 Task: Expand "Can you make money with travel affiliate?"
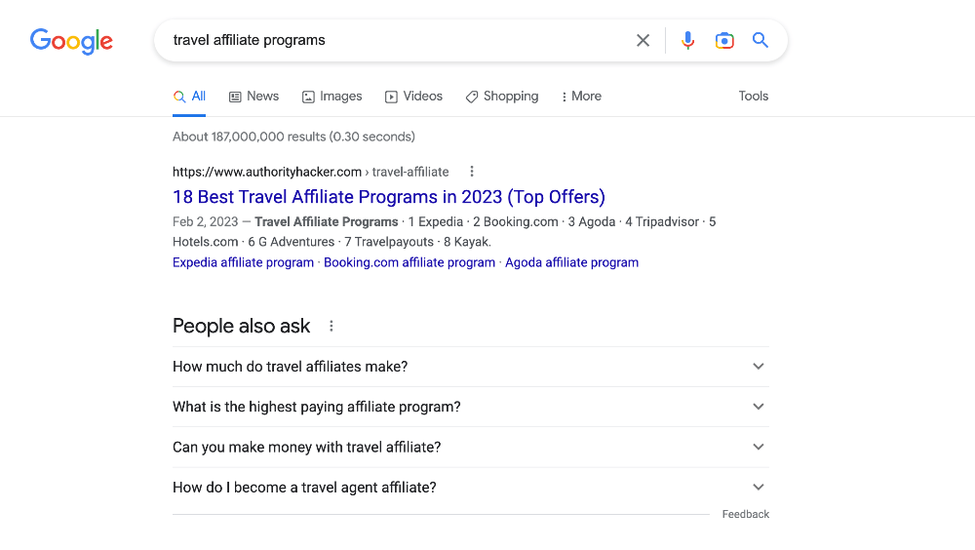(759, 447)
